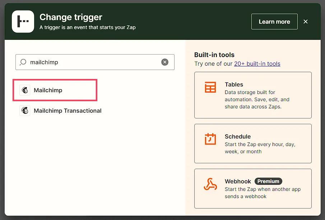Click the Change trigger heading text
The height and width of the screenshot is (220, 325).
[x=71, y=17]
